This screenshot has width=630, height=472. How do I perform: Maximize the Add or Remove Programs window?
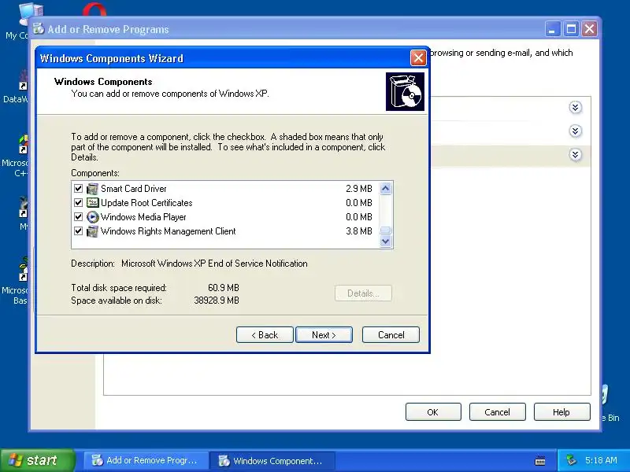pyautogui.click(x=571, y=29)
